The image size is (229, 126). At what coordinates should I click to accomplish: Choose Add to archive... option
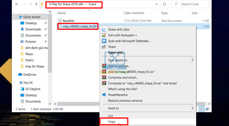coord(119,66)
